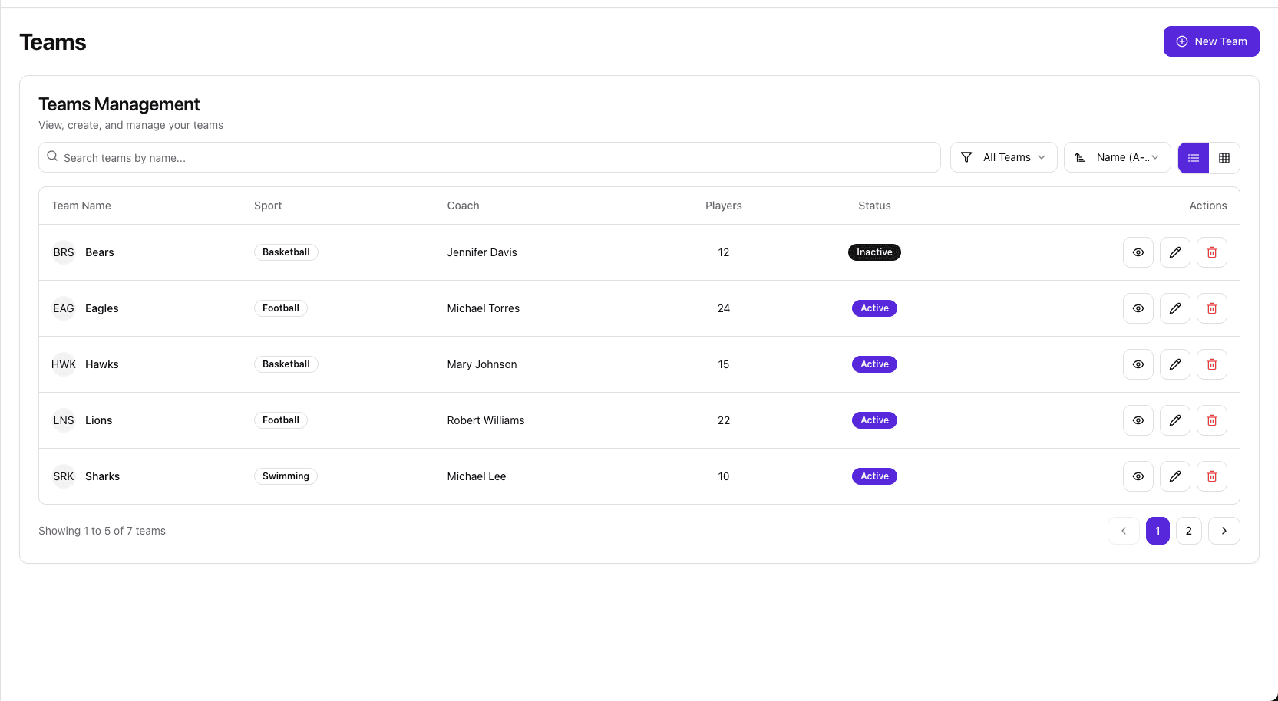This screenshot has width=1278, height=701.
Task: Expand the Name (A-Z) sort dropdown
Action: (x=1117, y=157)
